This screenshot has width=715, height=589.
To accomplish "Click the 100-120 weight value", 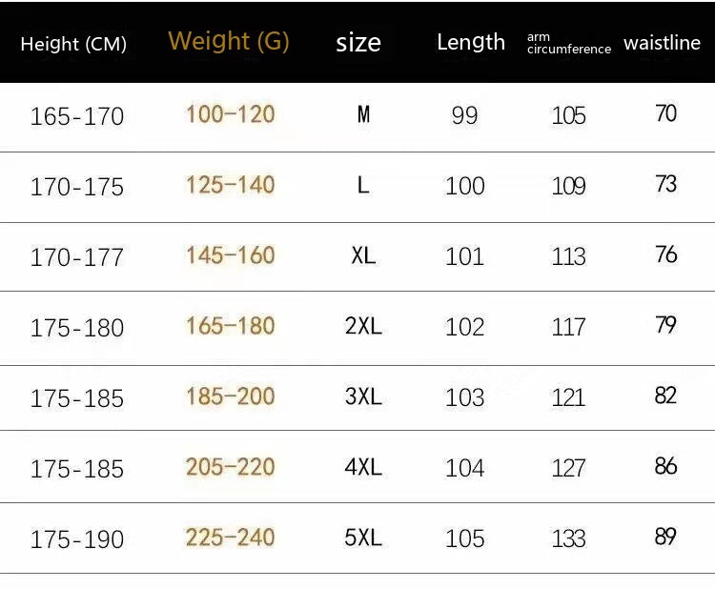I will click(x=230, y=114).
